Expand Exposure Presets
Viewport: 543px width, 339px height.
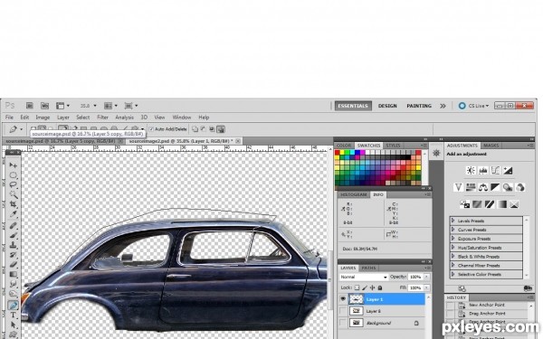coord(453,239)
